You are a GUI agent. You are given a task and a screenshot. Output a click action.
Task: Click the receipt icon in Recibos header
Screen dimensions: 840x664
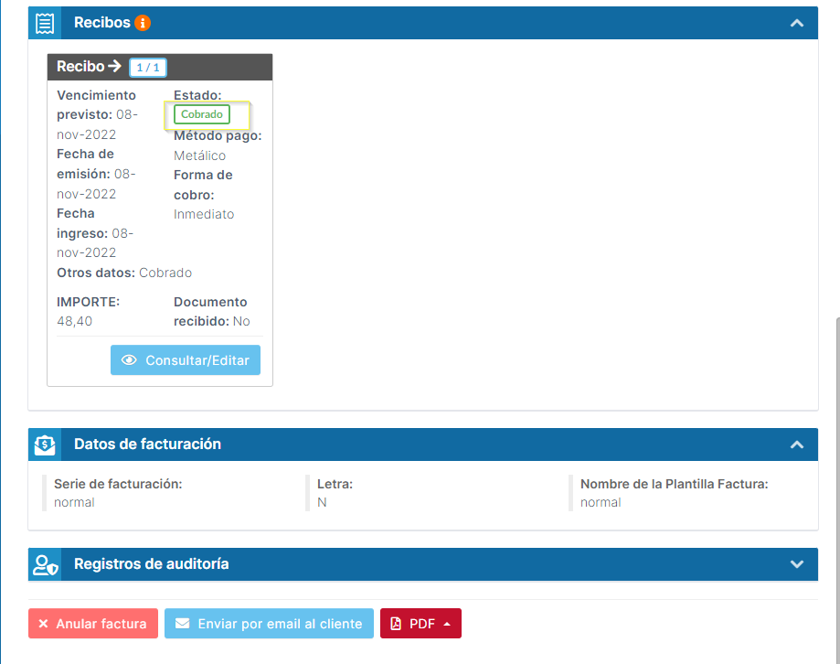[45, 23]
